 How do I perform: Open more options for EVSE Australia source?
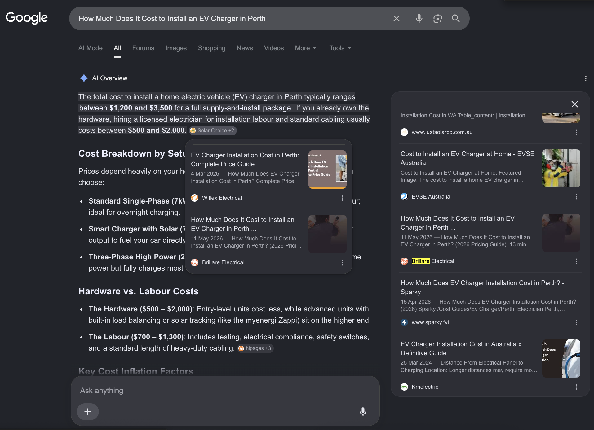click(576, 197)
